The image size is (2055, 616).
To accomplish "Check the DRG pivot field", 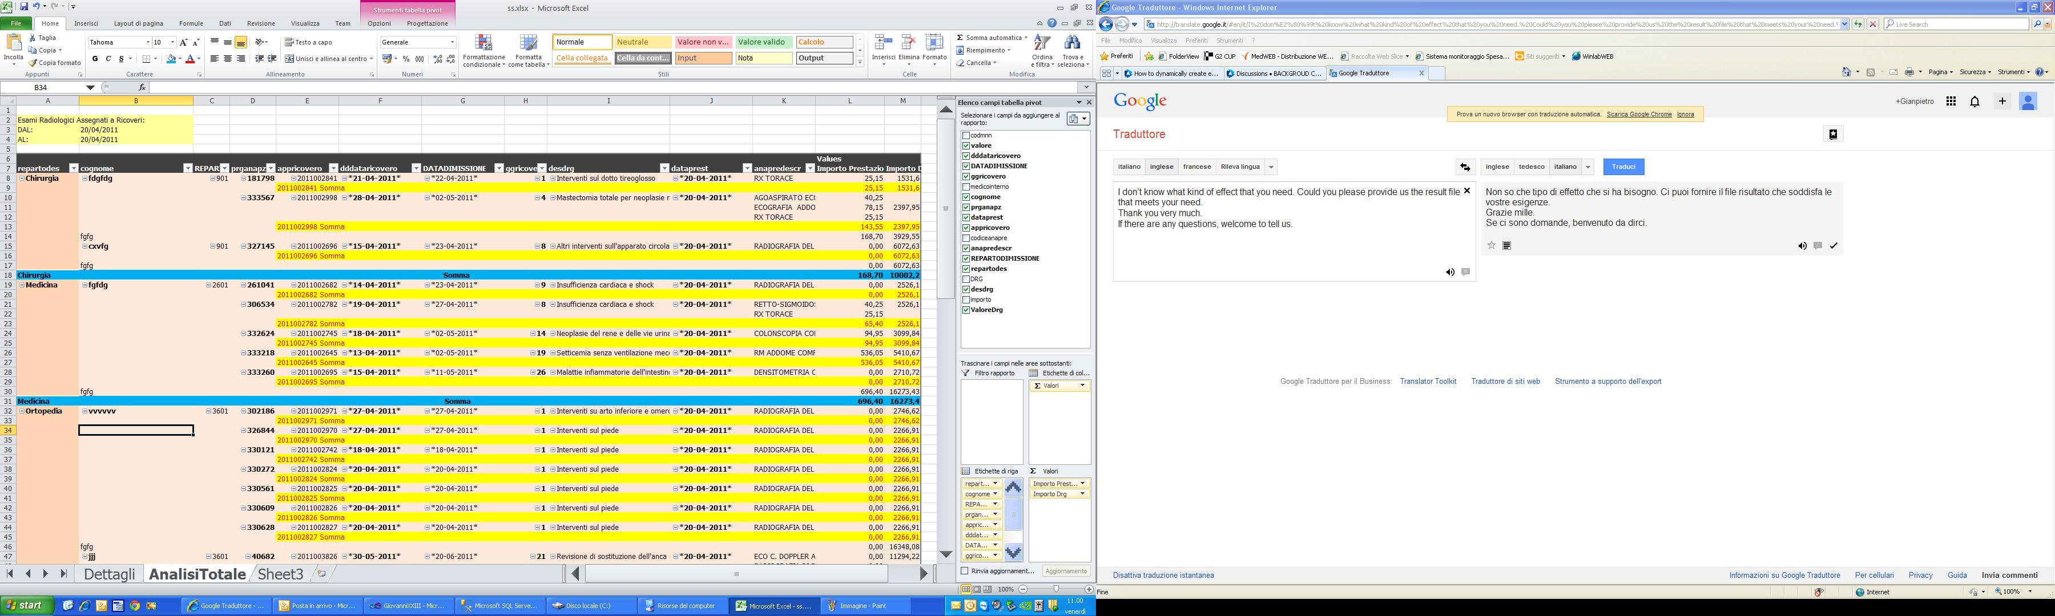I will tap(966, 279).
